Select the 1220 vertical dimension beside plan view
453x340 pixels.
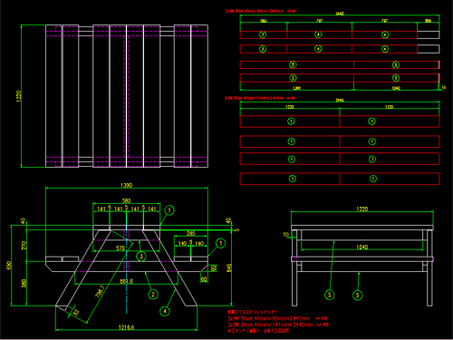point(19,96)
